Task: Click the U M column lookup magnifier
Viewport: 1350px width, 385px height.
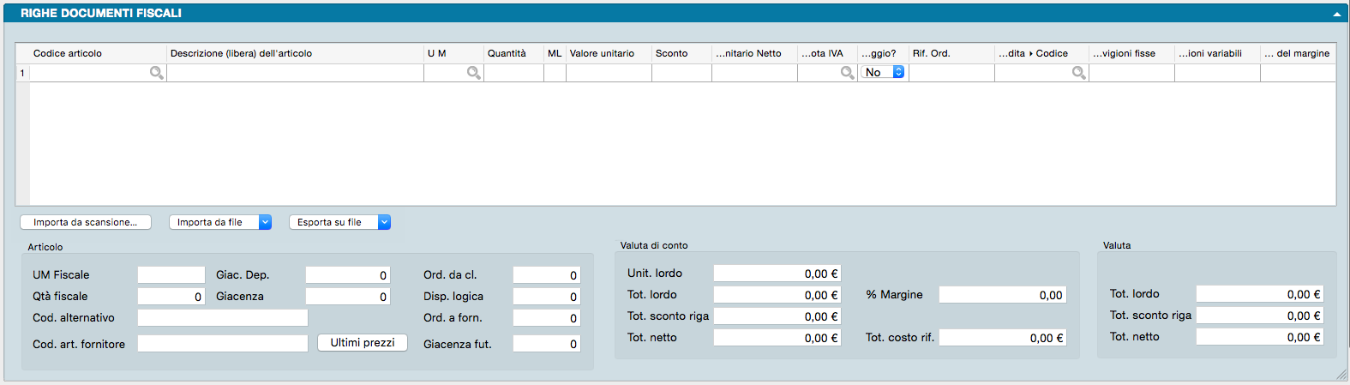Action: click(x=473, y=74)
